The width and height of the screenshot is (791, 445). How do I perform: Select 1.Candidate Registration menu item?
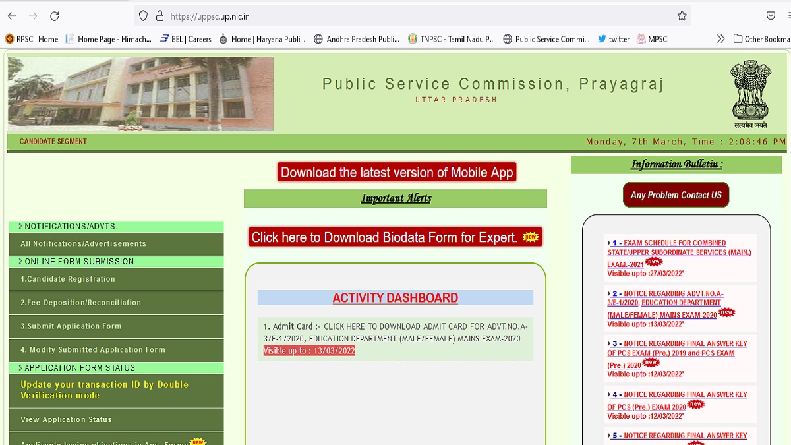67,279
